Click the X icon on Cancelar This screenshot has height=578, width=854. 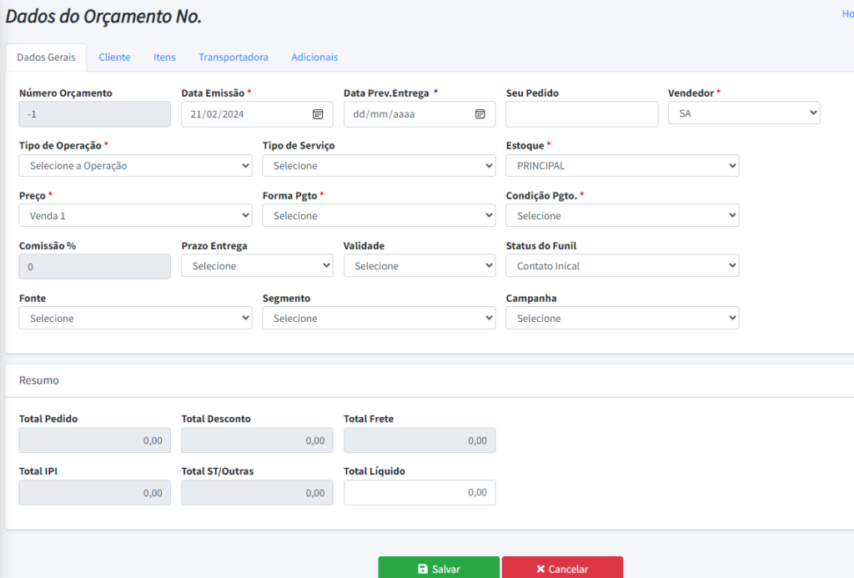(x=540, y=569)
